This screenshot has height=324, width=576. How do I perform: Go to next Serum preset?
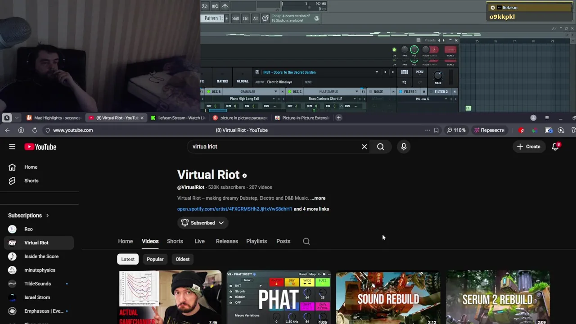point(392,72)
